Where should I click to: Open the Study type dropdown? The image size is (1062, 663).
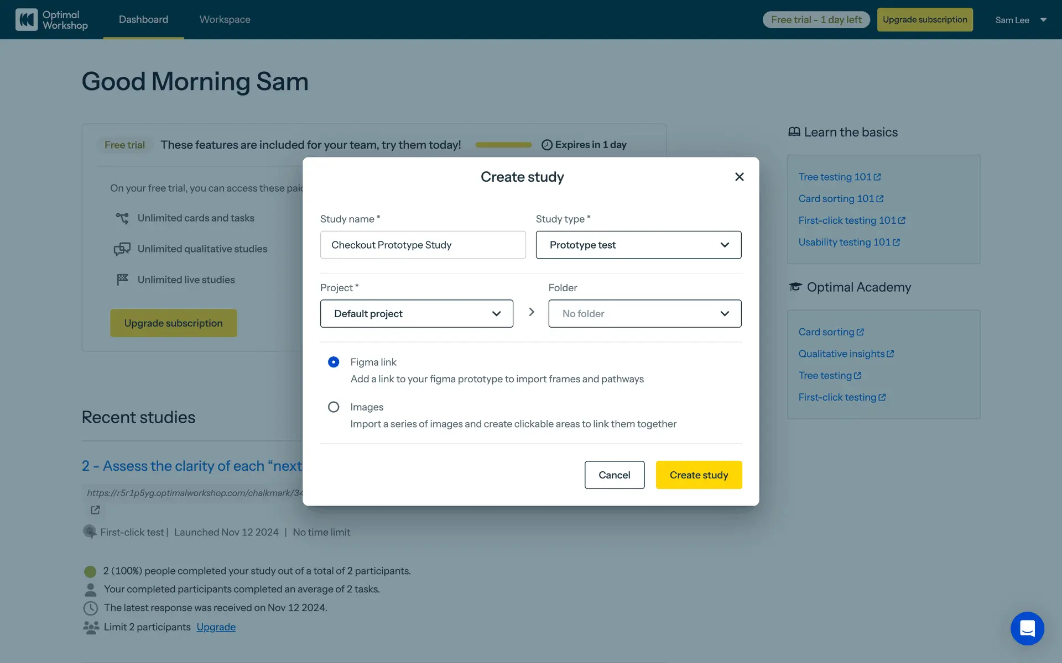(638, 245)
